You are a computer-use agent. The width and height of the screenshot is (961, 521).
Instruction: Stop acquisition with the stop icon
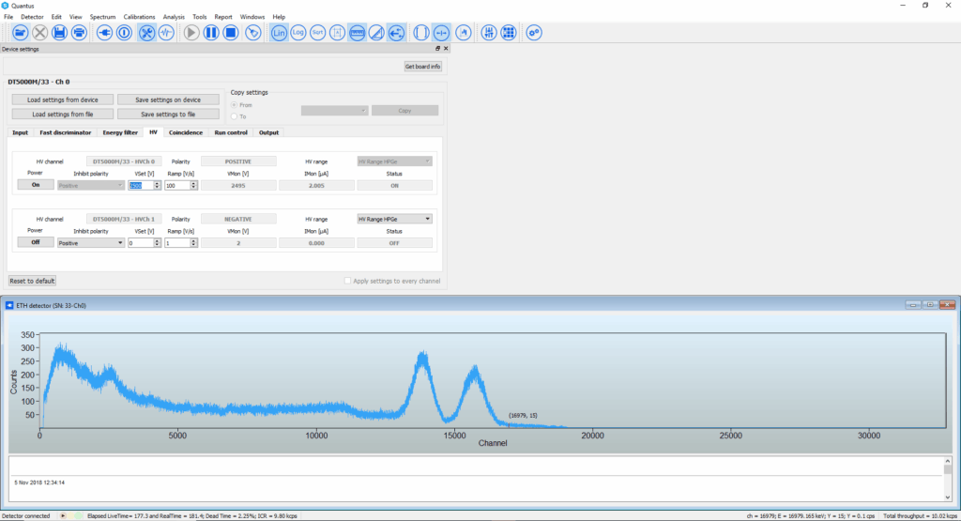[x=231, y=33]
